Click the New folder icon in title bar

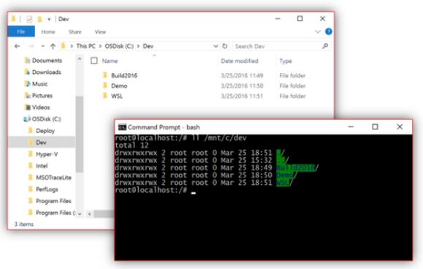tap(39, 19)
